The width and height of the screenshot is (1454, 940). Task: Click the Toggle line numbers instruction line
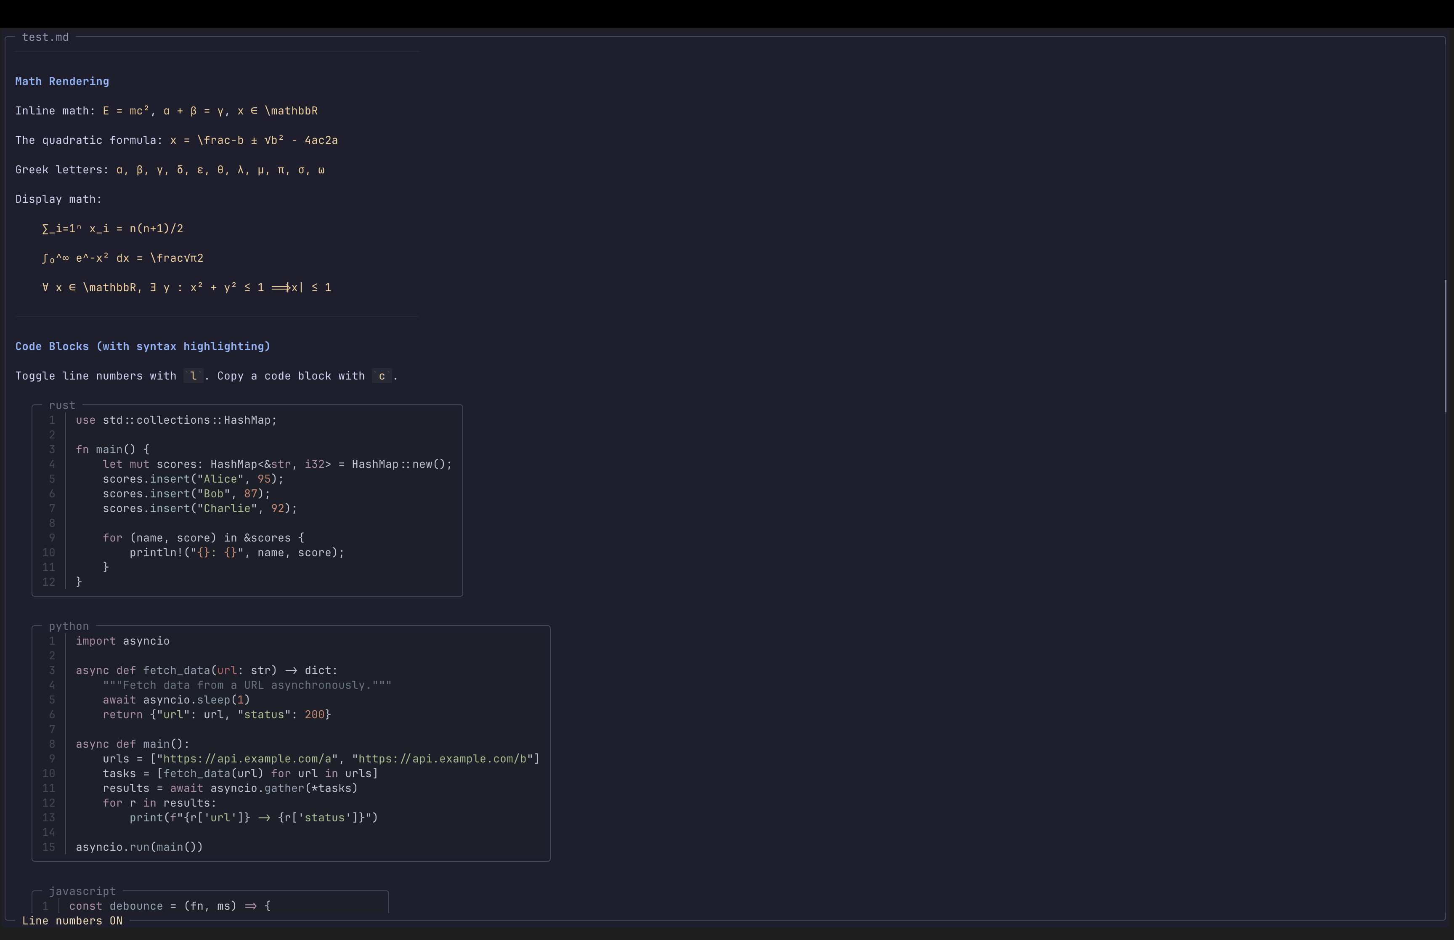(207, 376)
